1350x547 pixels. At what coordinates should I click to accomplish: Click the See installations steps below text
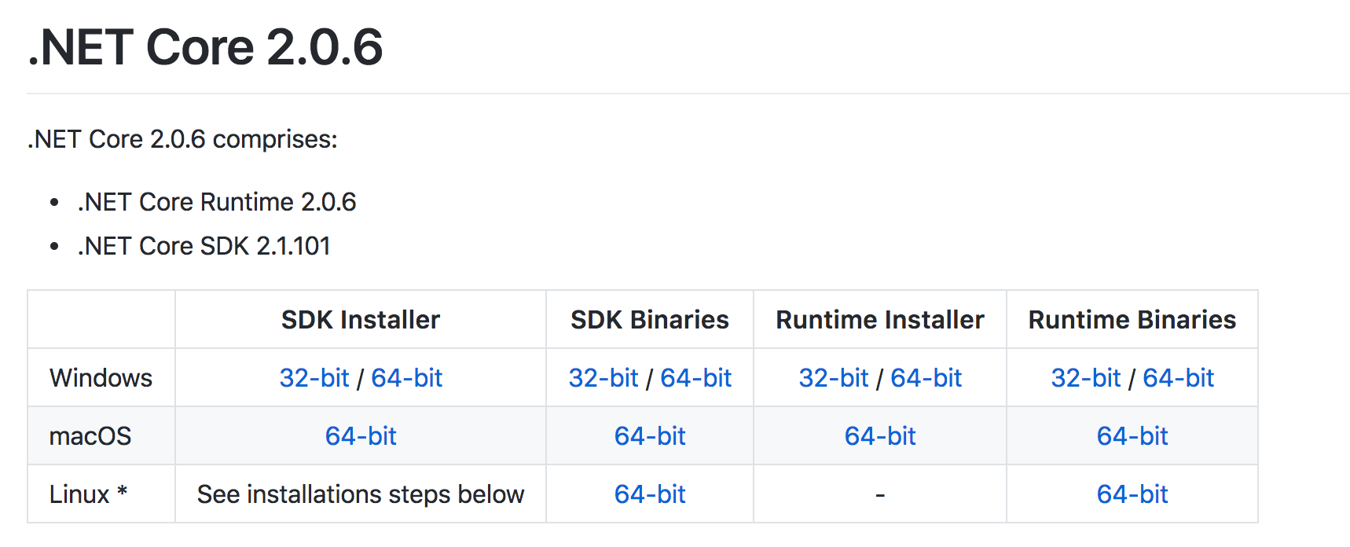click(x=361, y=494)
